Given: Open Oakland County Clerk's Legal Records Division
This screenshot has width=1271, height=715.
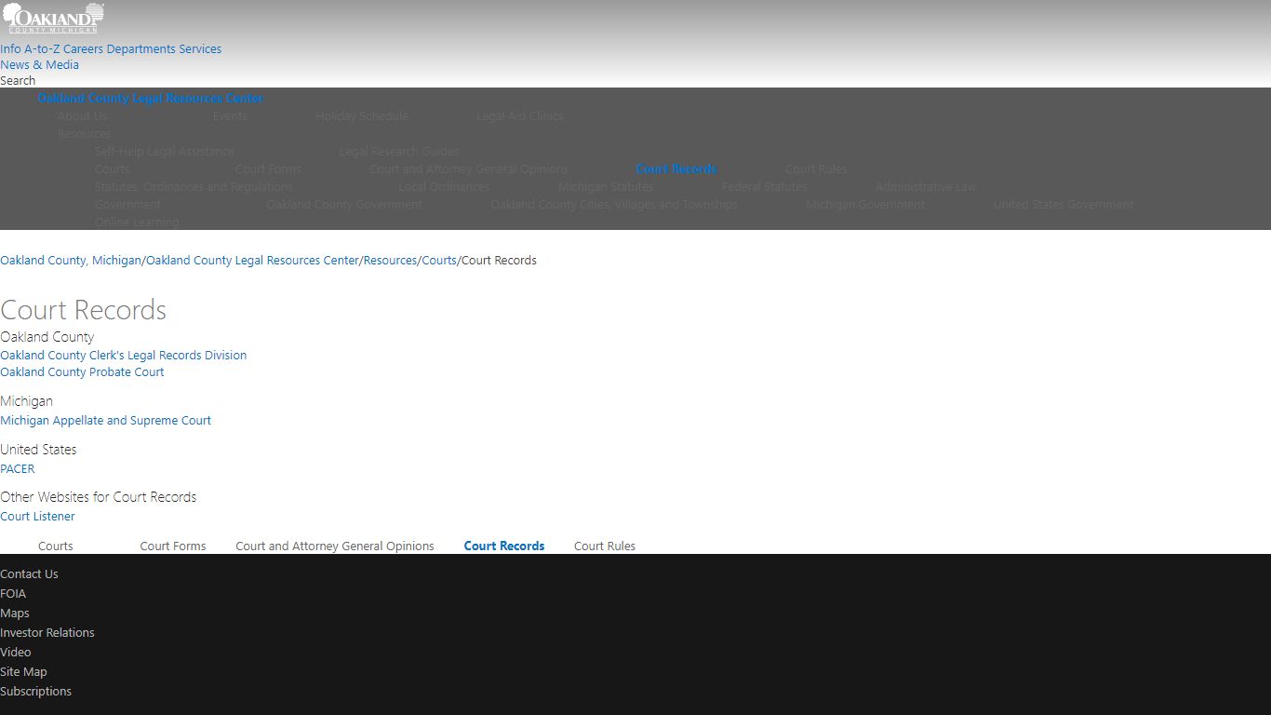Looking at the screenshot, I should pyautogui.click(x=124, y=356).
